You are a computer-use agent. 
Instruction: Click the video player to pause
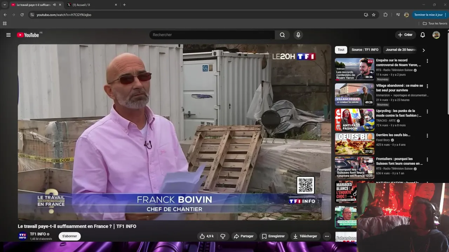click(174, 132)
